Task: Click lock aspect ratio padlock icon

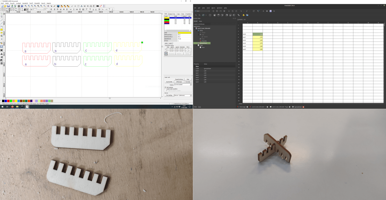Action: pyautogui.click(x=25, y=9)
